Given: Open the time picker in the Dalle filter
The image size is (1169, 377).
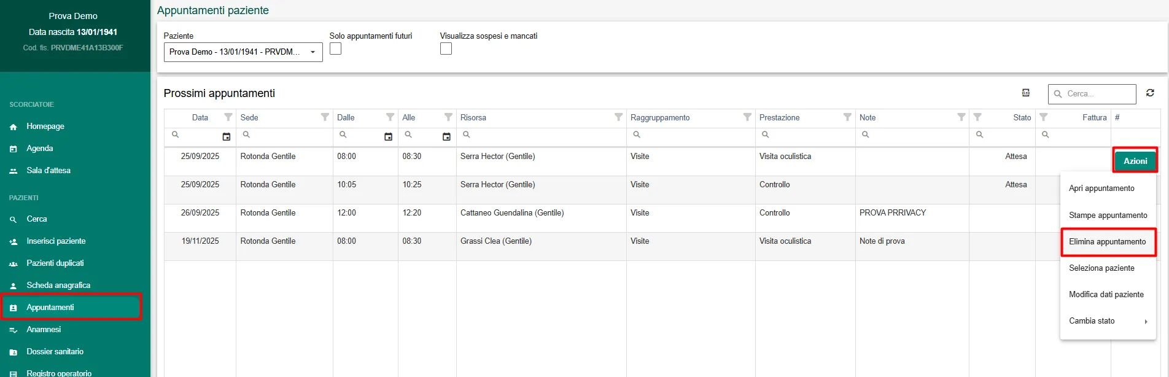Looking at the screenshot, I should pos(388,136).
